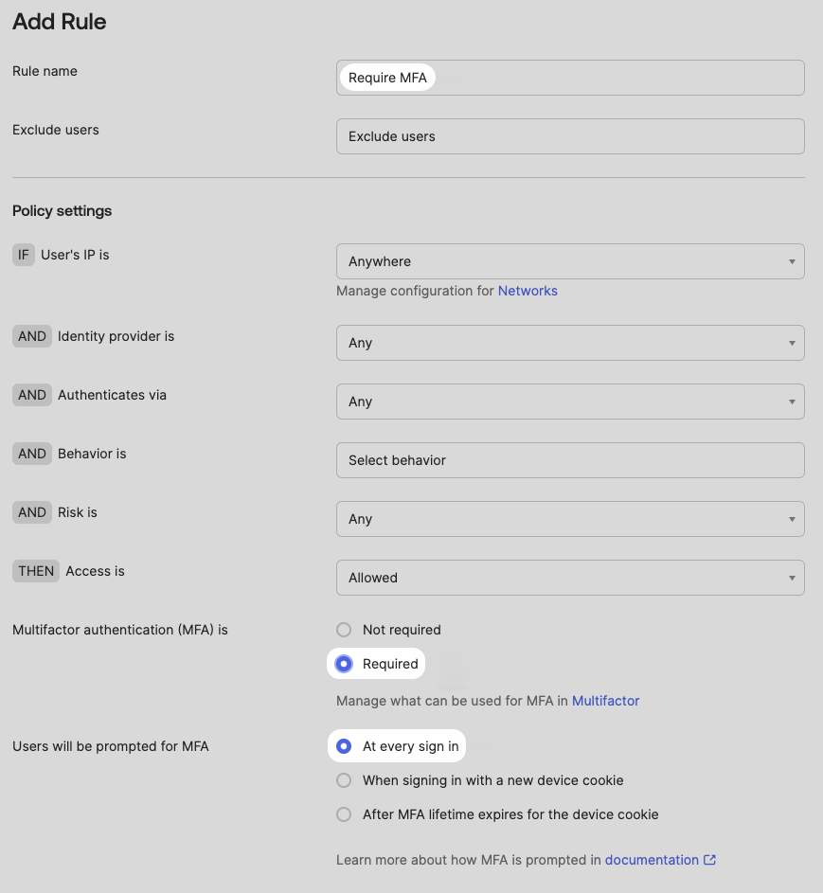Viewport: 823px width, 893px height.
Task: Expand the Identity provider dropdown
Action: [570, 343]
